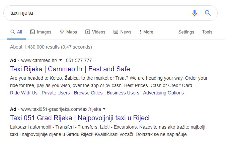Click the three-dot More icon

(141, 32)
